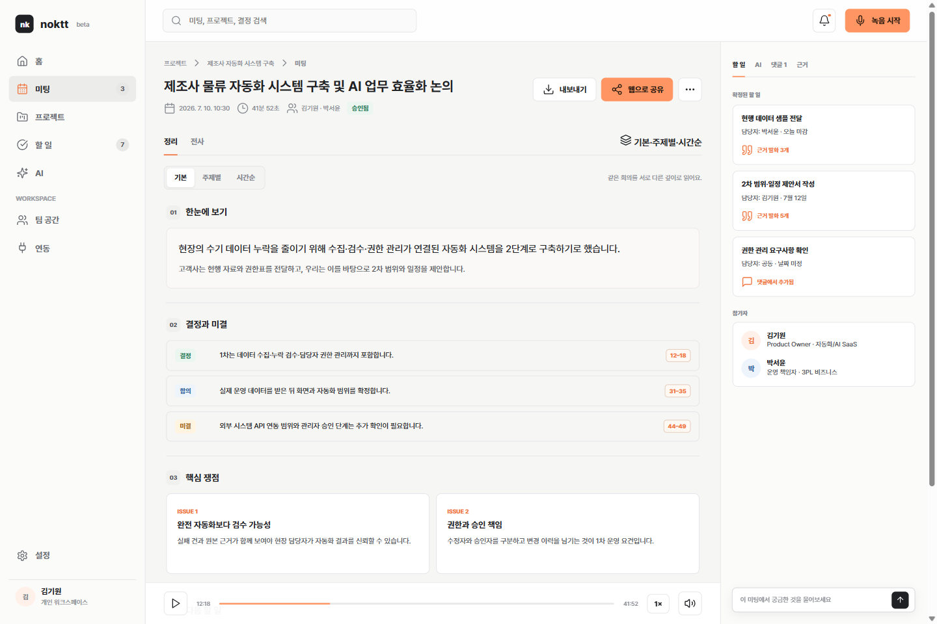The width and height of the screenshot is (937, 624).
Task: Open the 홈 sidebar item
Action: [x=72, y=61]
